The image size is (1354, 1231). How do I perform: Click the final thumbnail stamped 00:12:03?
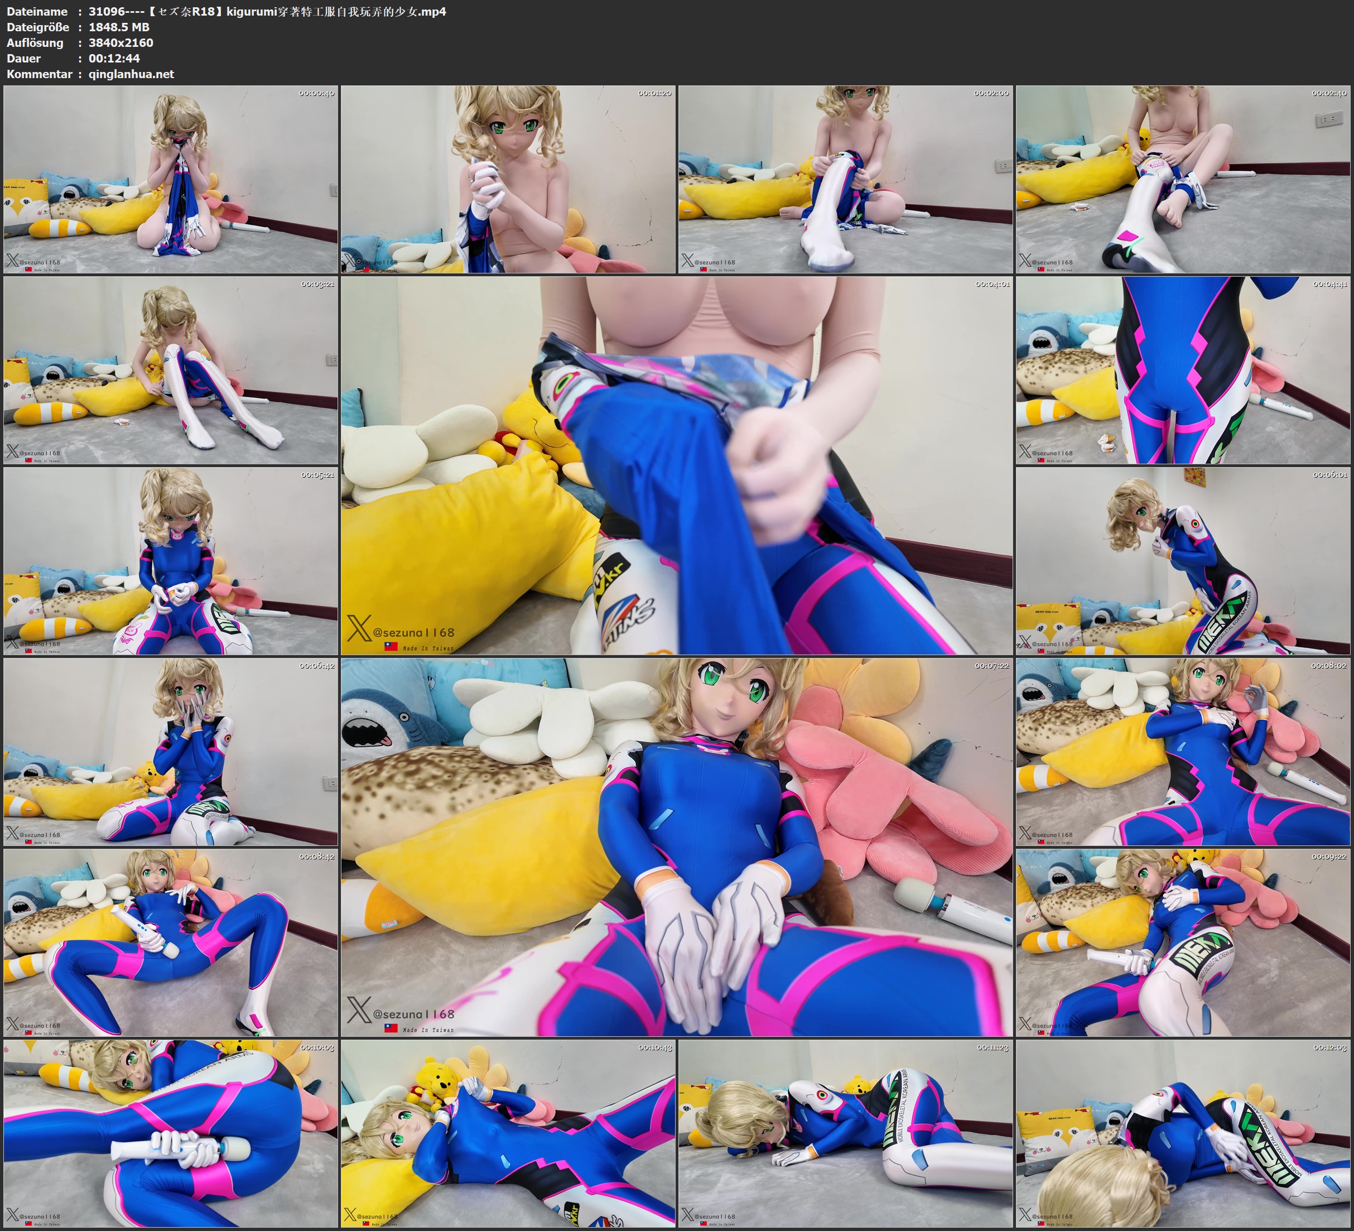(1182, 1133)
